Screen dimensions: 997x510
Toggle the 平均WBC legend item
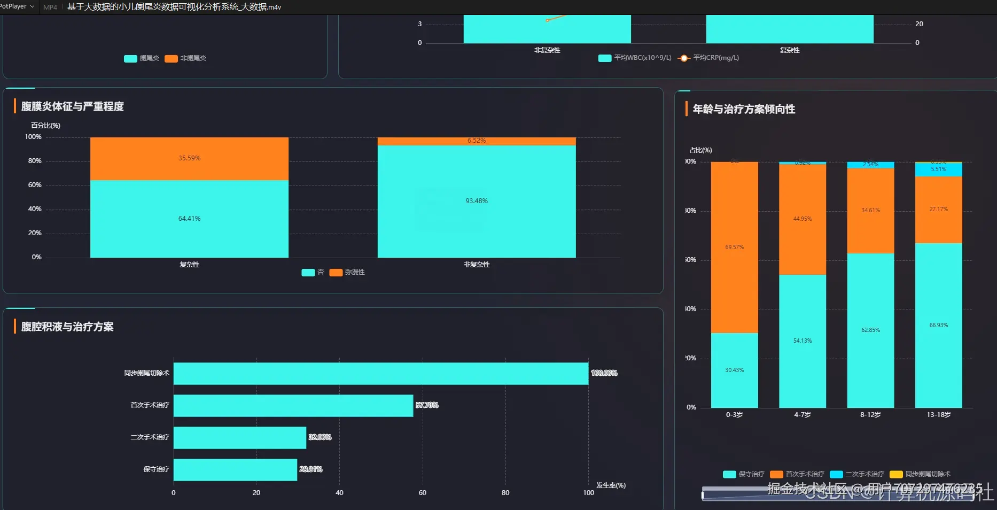click(x=605, y=58)
